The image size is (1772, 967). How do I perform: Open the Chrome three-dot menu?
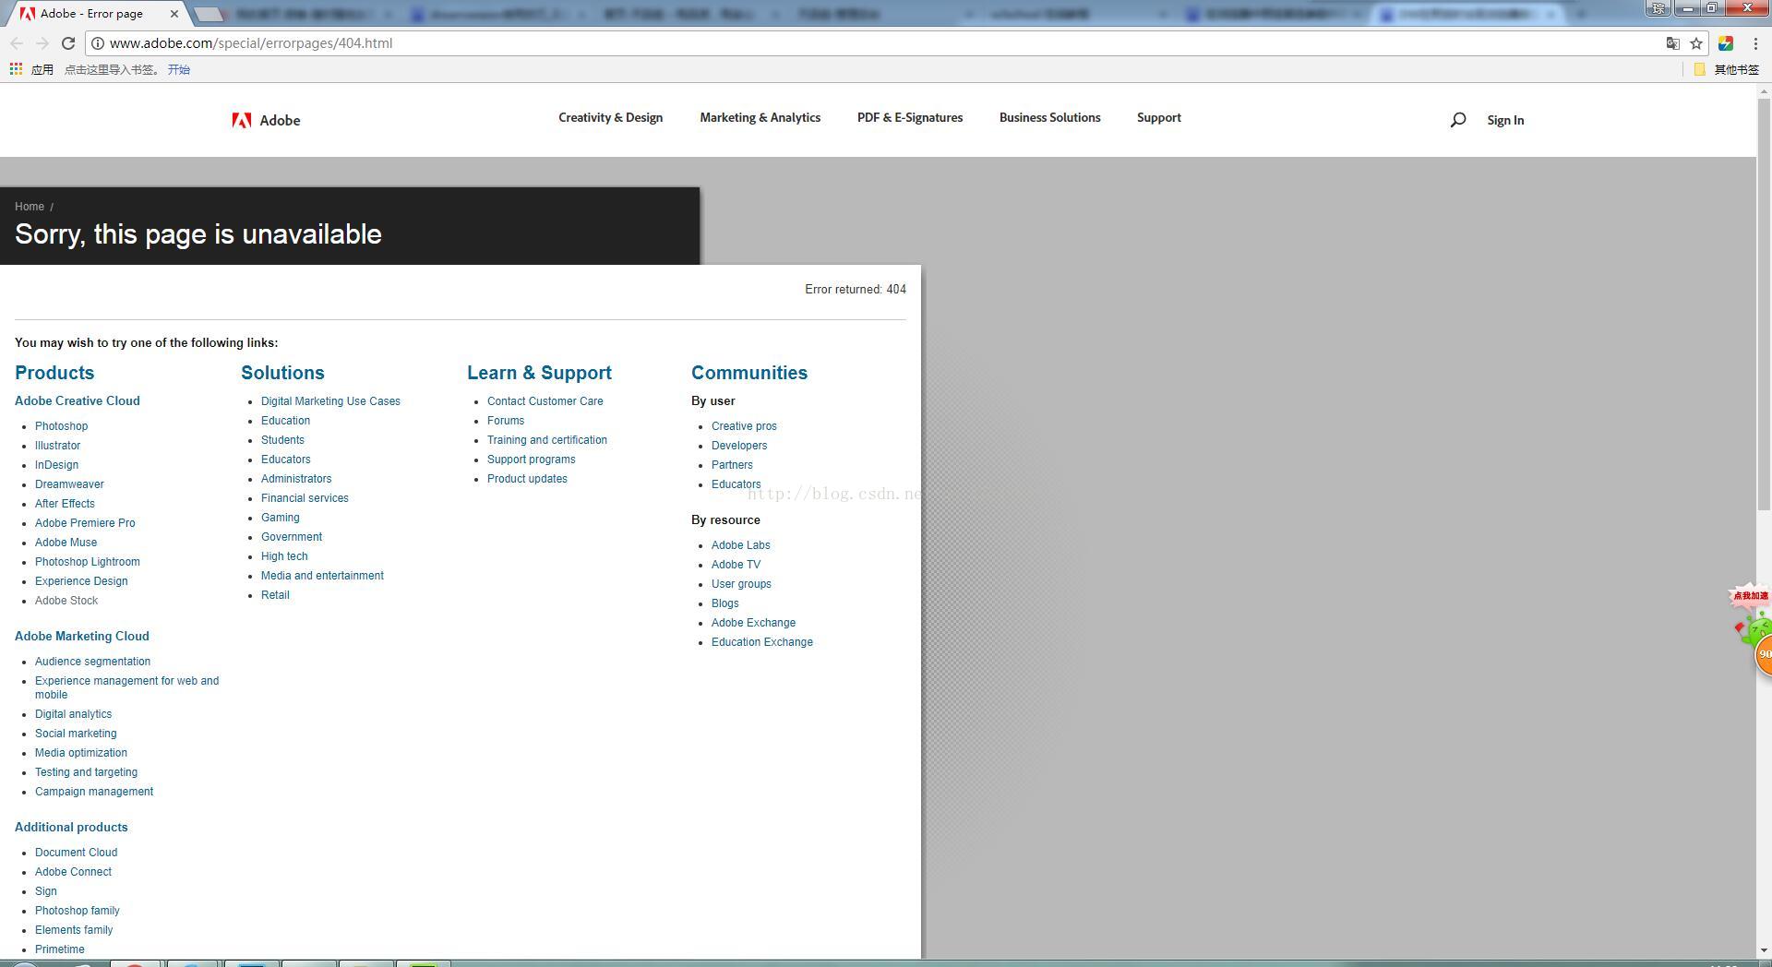pyautogui.click(x=1755, y=43)
